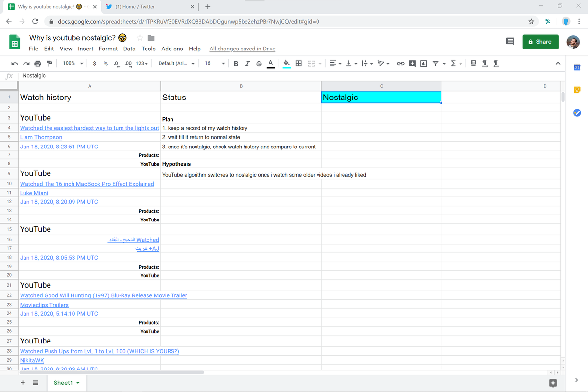The width and height of the screenshot is (588, 392).
Task: Show all sheets list
Action: pyautogui.click(x=35, y=383)
